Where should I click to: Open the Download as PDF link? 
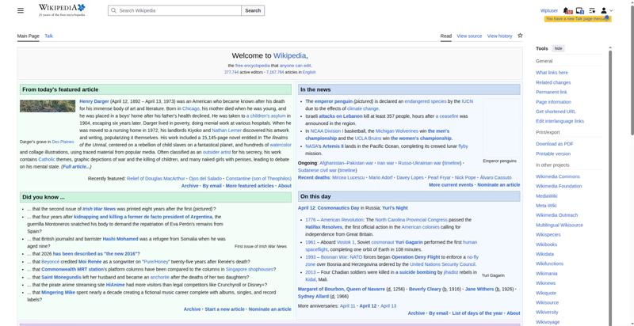pos(554,144)
